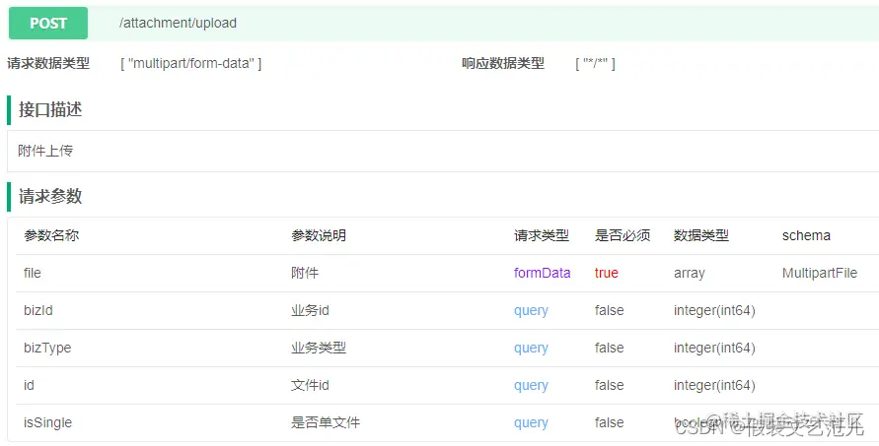This screenshot has height=446, width=879.
Task: Select the array data type cell
Action: tap(690, 274)
